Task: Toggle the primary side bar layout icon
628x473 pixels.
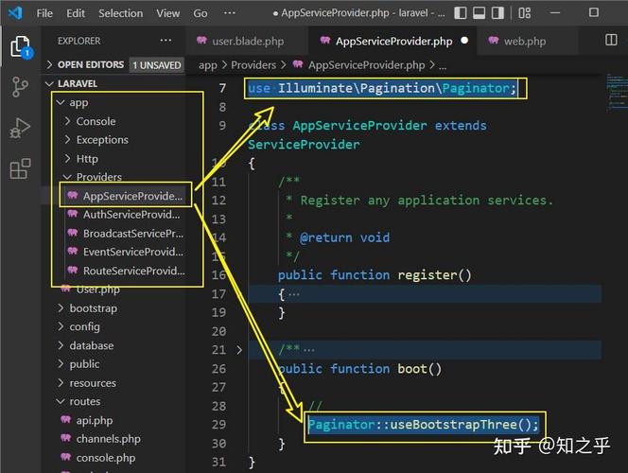Action: pos(461,13)
